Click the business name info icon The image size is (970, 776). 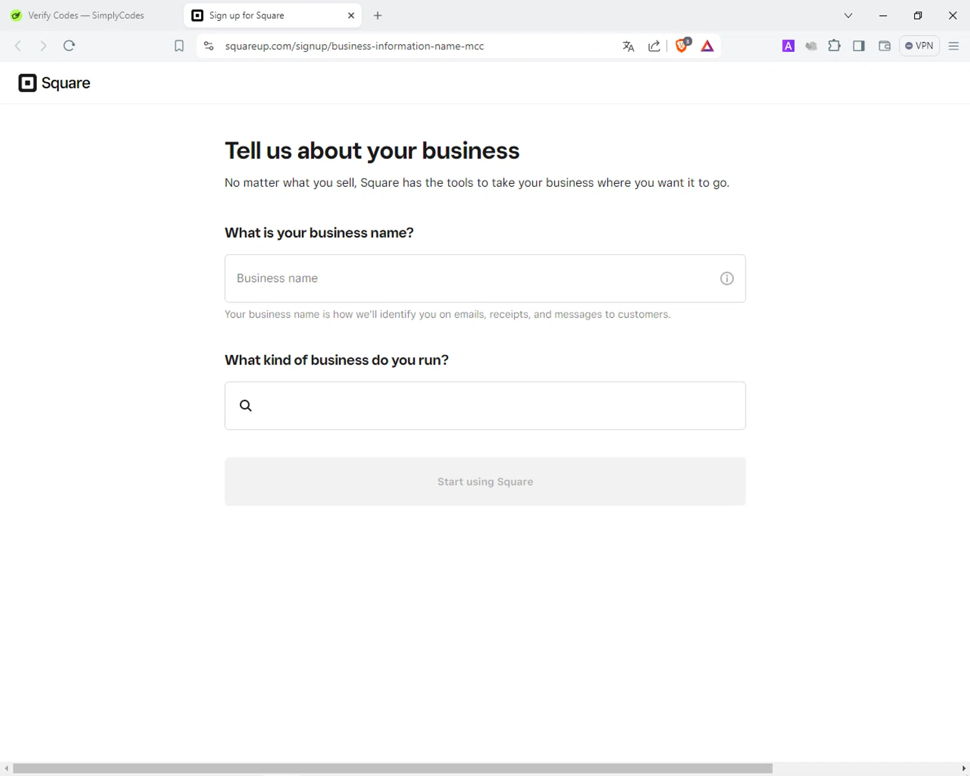click(727, 279)
